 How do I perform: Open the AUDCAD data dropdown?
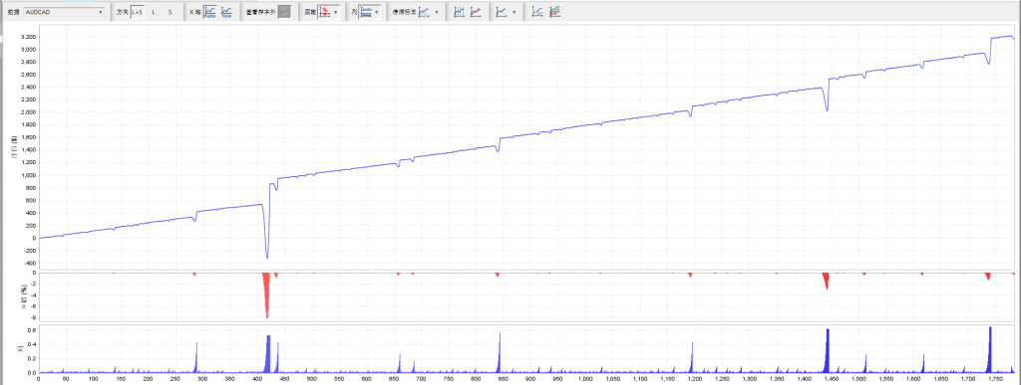(64, 12)
